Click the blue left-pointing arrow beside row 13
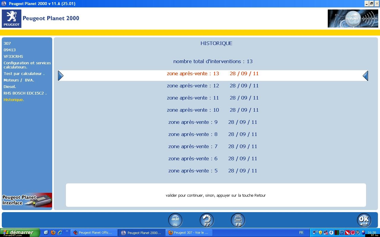Screen dimensions: 380x237 tap(365, 76)
